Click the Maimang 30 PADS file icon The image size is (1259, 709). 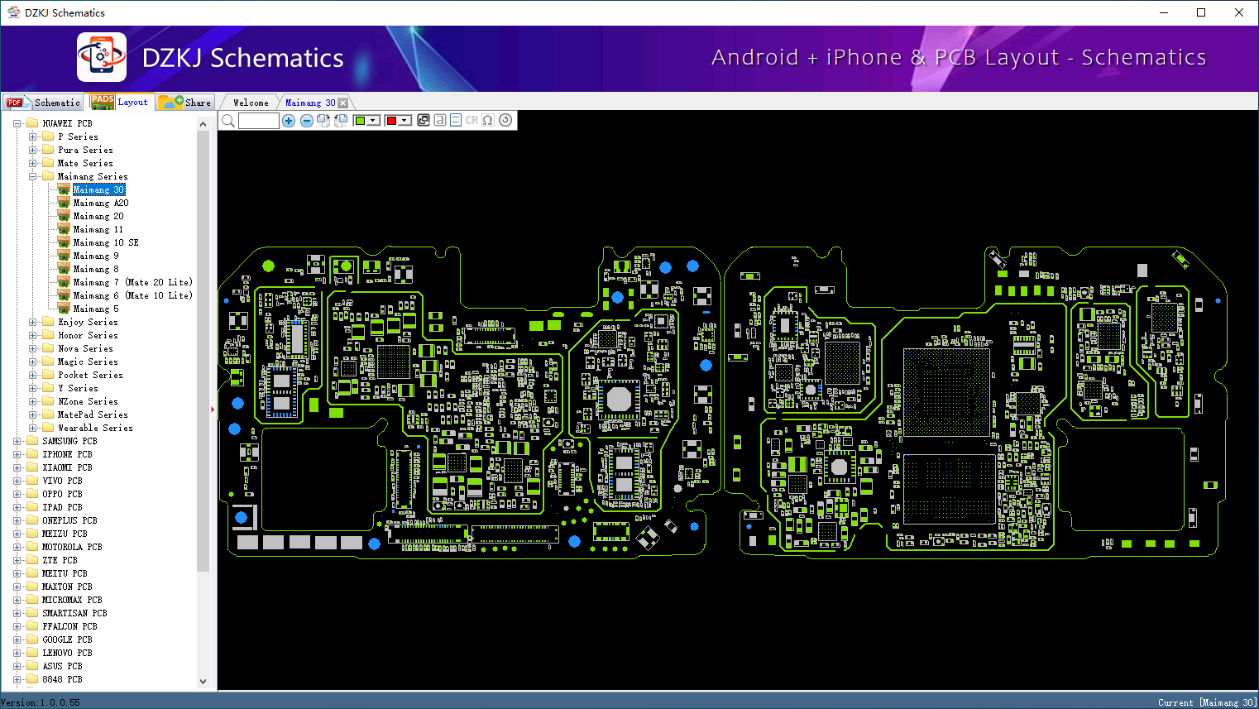(64, 189)
